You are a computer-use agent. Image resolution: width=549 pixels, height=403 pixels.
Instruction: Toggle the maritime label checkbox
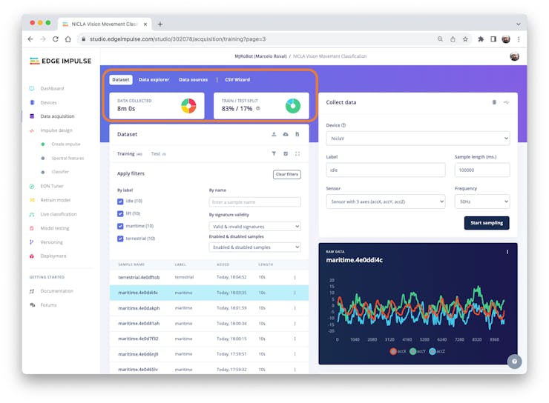(120, 226)
